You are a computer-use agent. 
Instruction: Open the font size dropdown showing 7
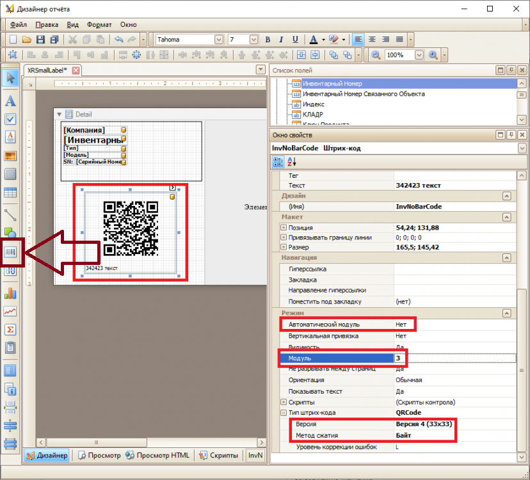click(254, 40)
